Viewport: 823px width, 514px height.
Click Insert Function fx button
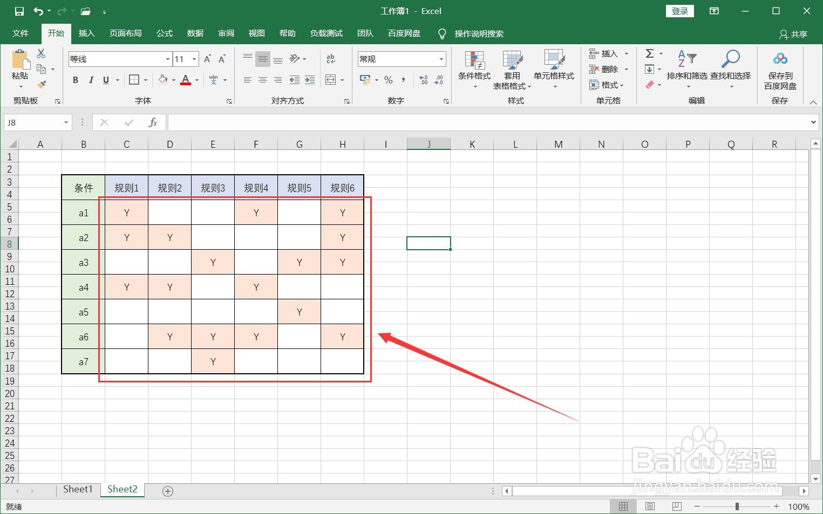tap(153, 122)
